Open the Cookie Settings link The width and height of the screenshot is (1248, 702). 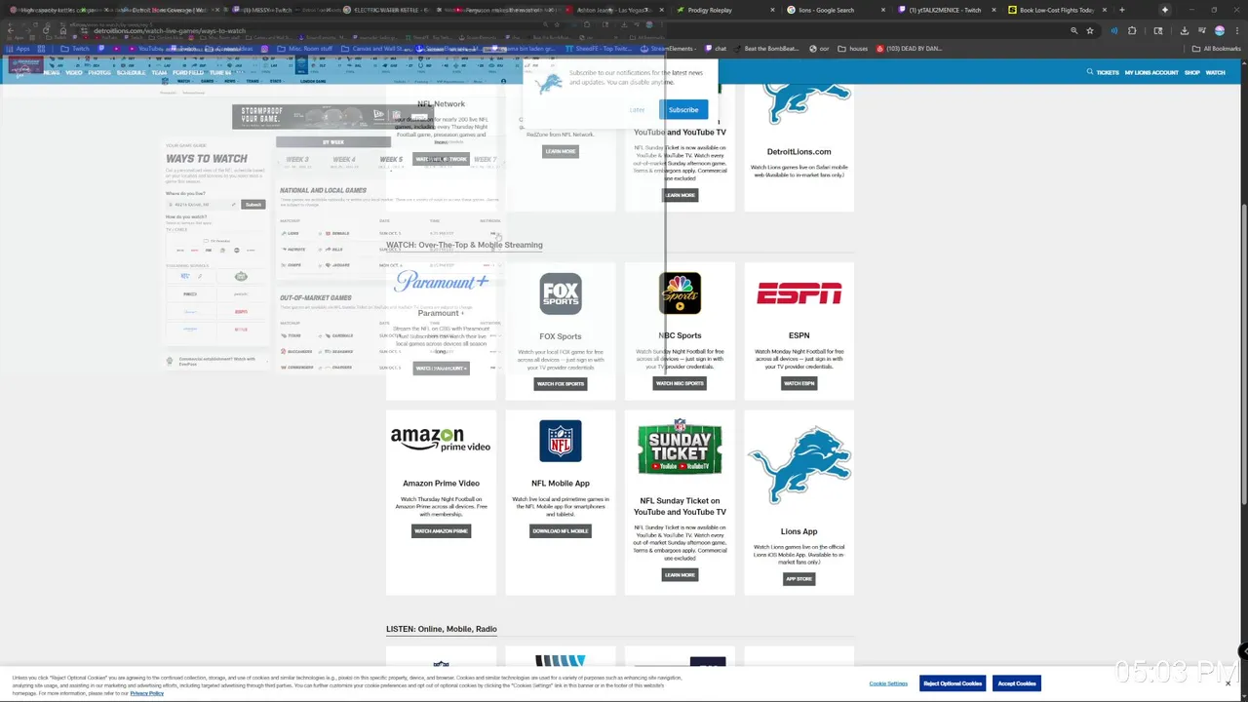click(888, 683)
